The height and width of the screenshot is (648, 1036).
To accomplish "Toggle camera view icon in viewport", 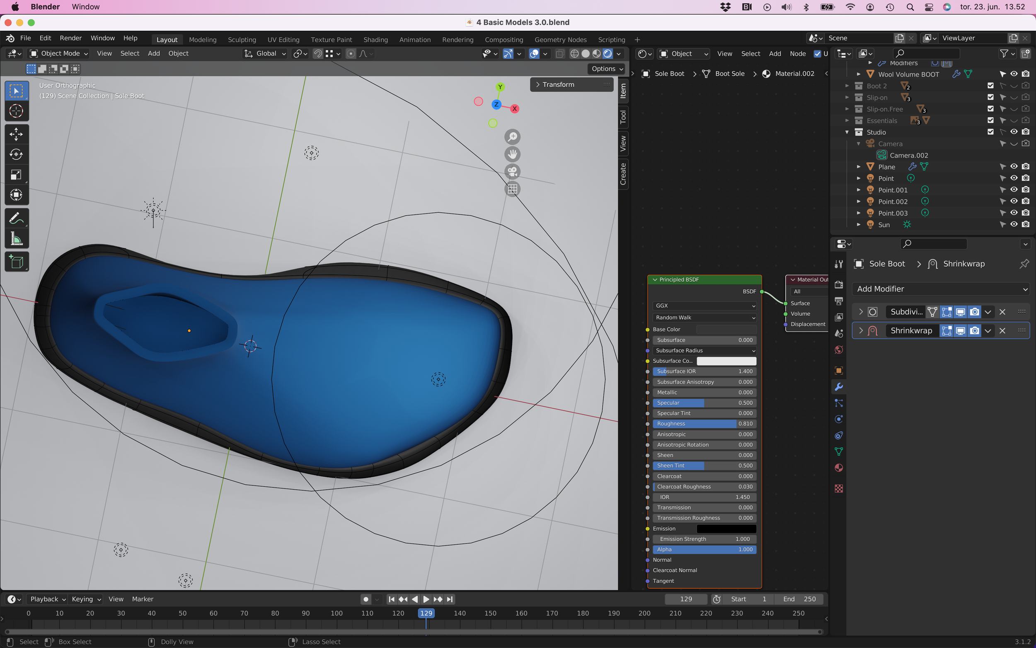I will point(512,171).
